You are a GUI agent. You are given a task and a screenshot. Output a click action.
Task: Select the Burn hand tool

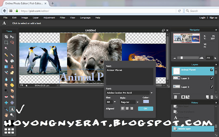point(12,91)
